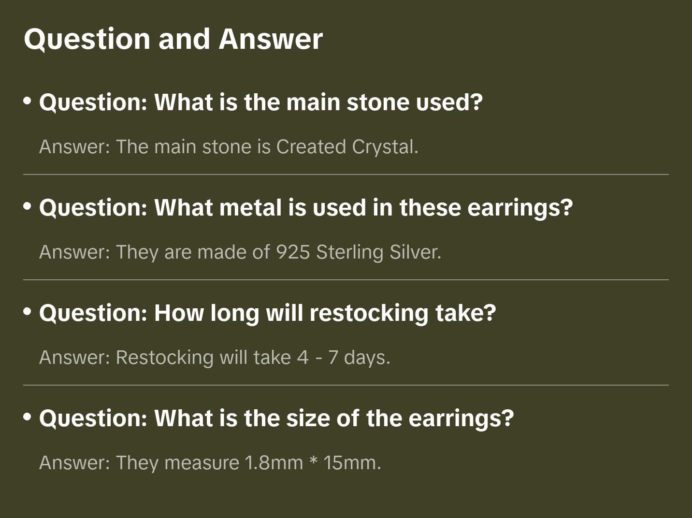692x518 pixels.
Task: Click the 925 Sterling Silver answer line
Action: [240, 252]
